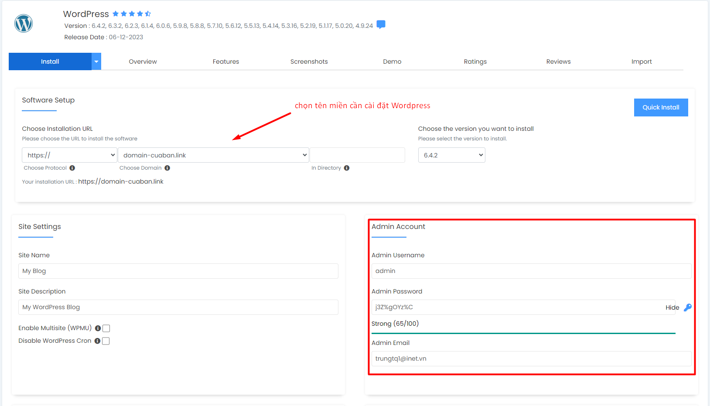
Task: Open the Reviews tab
Action: point(559,61)
